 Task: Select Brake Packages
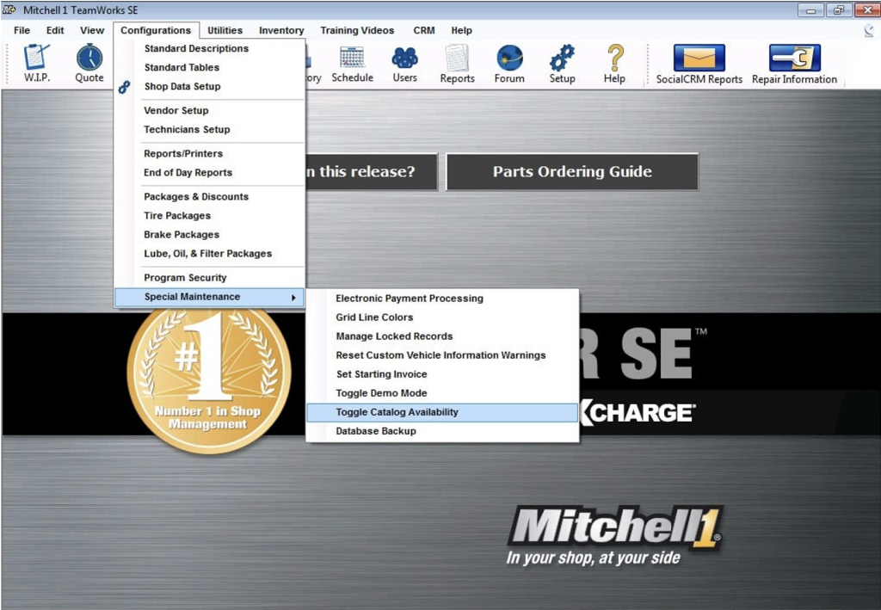[210, 236]
